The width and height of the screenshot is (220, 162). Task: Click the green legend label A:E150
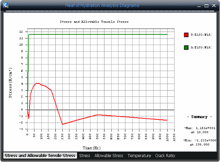[x=201, y=48]
